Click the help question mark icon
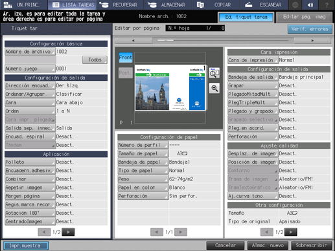The height and width of the screenshot is (251, 335). pos(327,5)
